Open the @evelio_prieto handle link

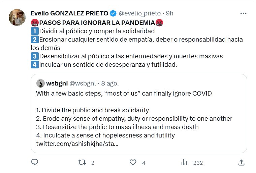pos(140,13)
